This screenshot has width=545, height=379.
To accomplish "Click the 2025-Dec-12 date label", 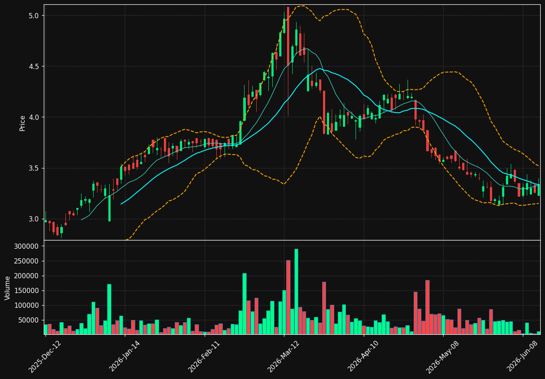I will [x=45, y=357].
